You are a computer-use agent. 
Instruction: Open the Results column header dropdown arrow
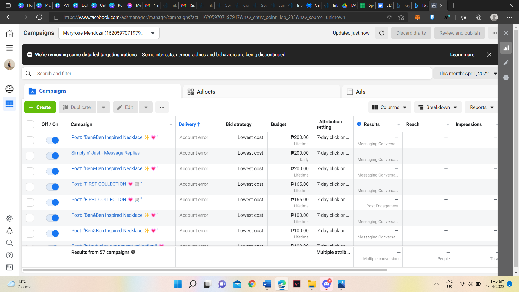(x=398, y=125)
